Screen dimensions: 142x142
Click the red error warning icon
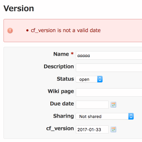pos(10,31)
